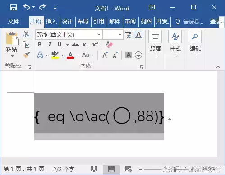Switch to Print Layout view icon
The image size is (225, 175).
111,170
